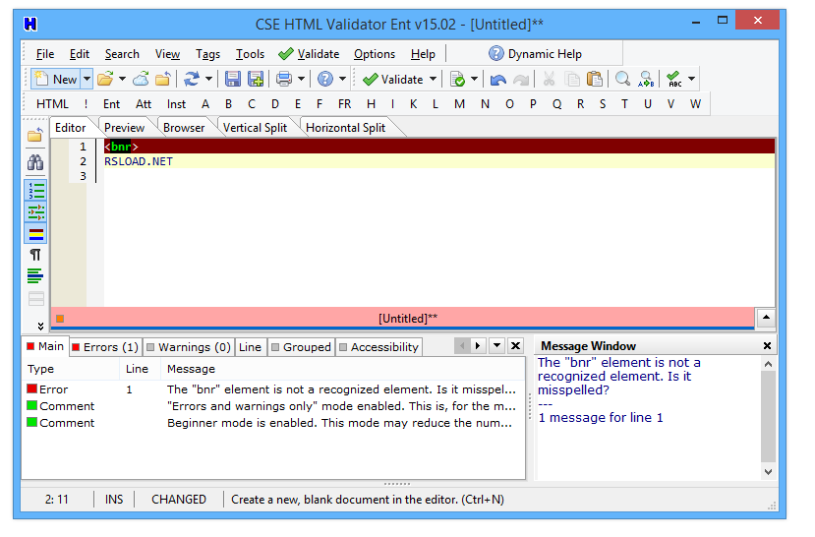
Task: Toggle line highlighting red-yellow-blue bars icon
Action: [35, 234]
